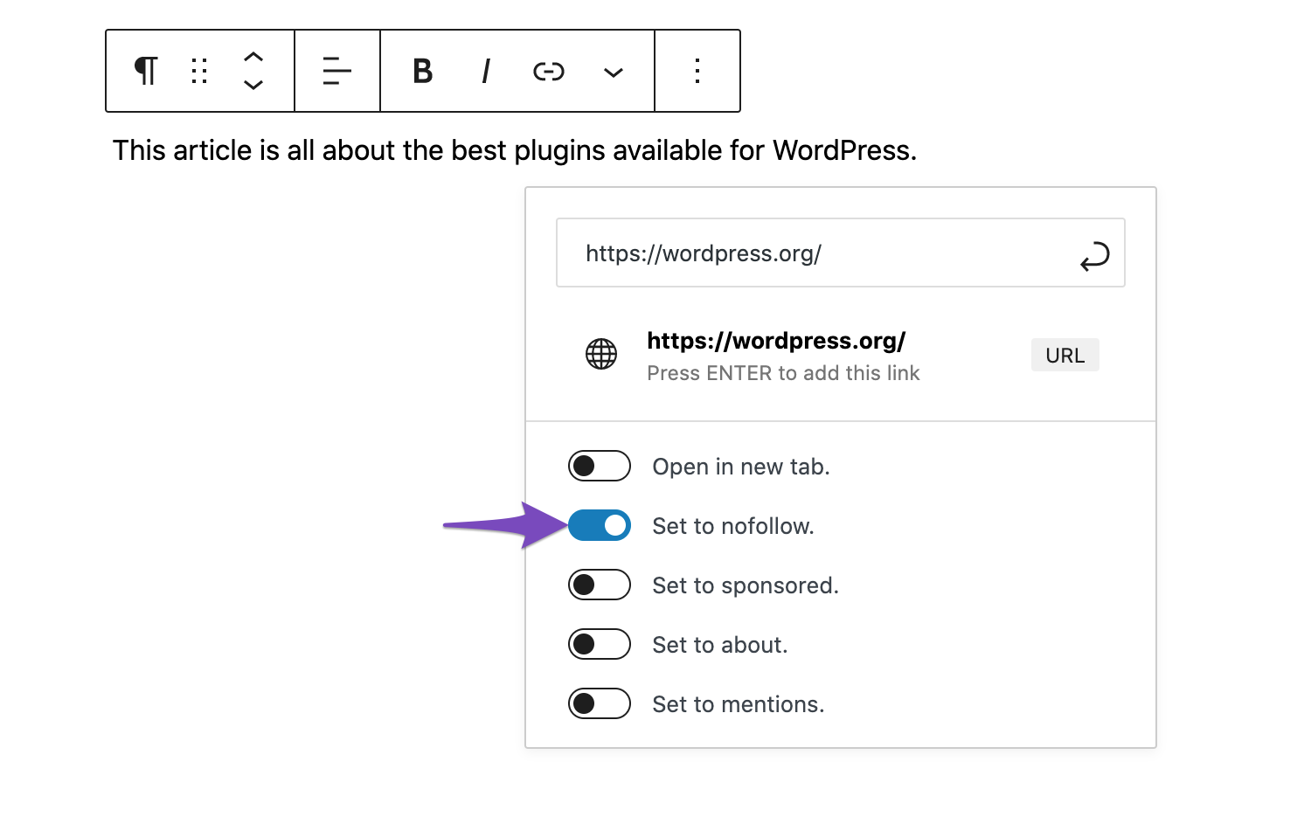
Task: Click the 'Open in new tab.' label
Action: 741,467
